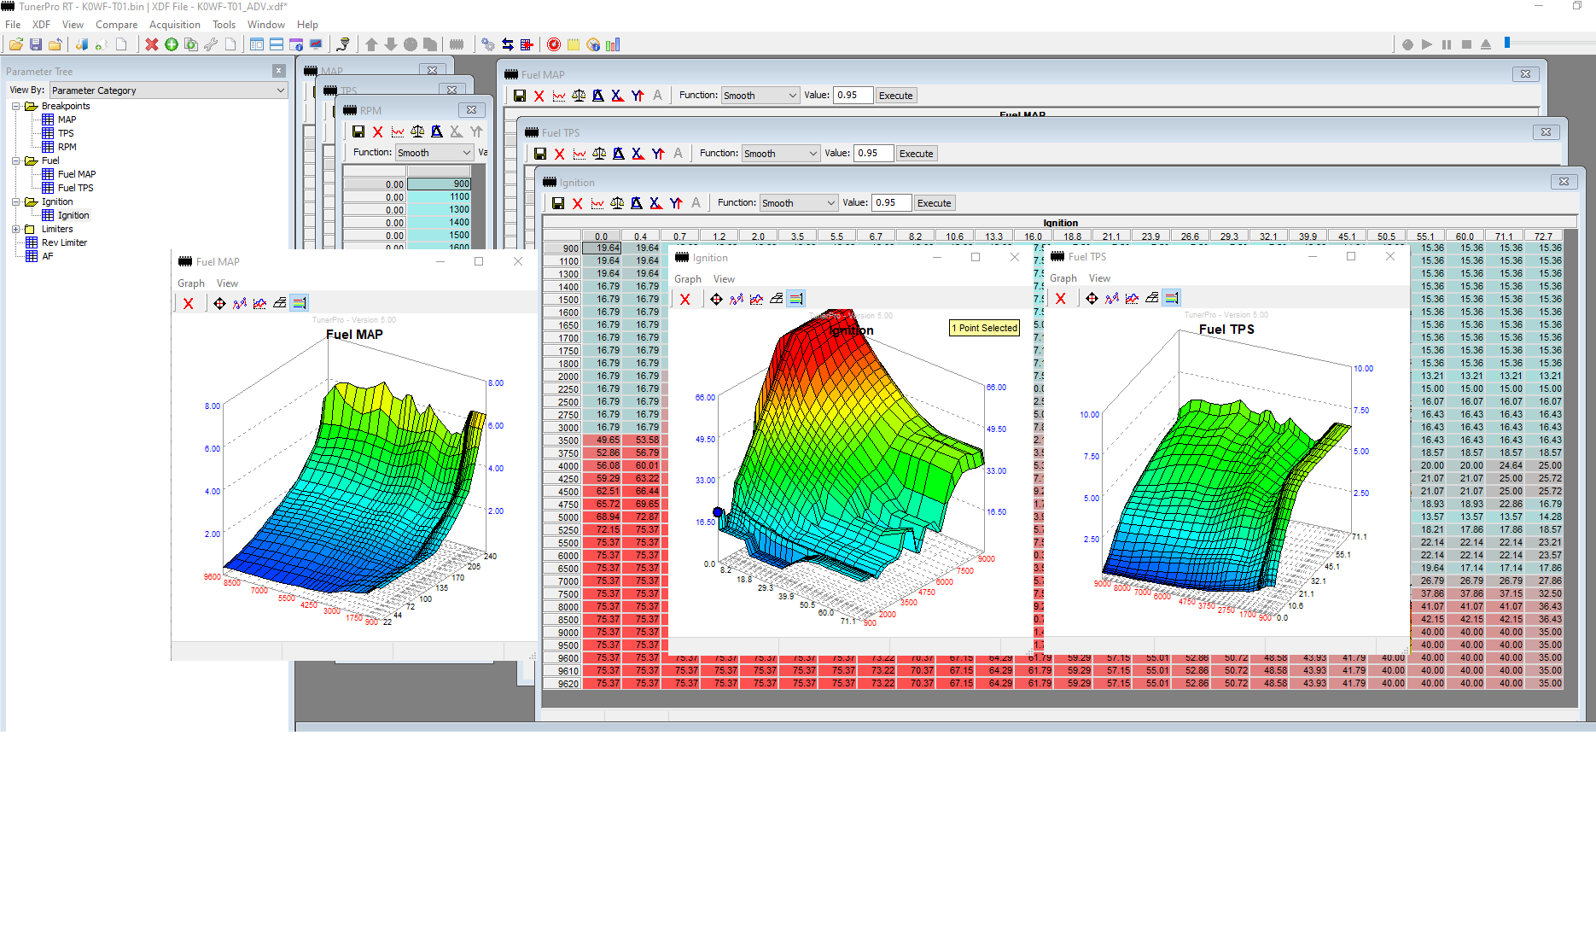Select Rev Limiter in the parameter tree
Viewport: 1596px width, 934px height.
[64, 242]
